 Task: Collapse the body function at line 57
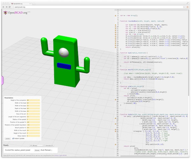[119, 114]
